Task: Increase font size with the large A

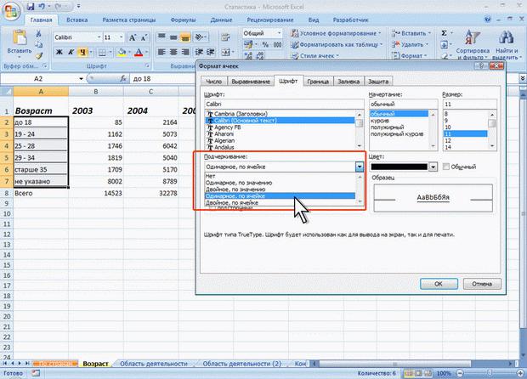Action: 133,37
